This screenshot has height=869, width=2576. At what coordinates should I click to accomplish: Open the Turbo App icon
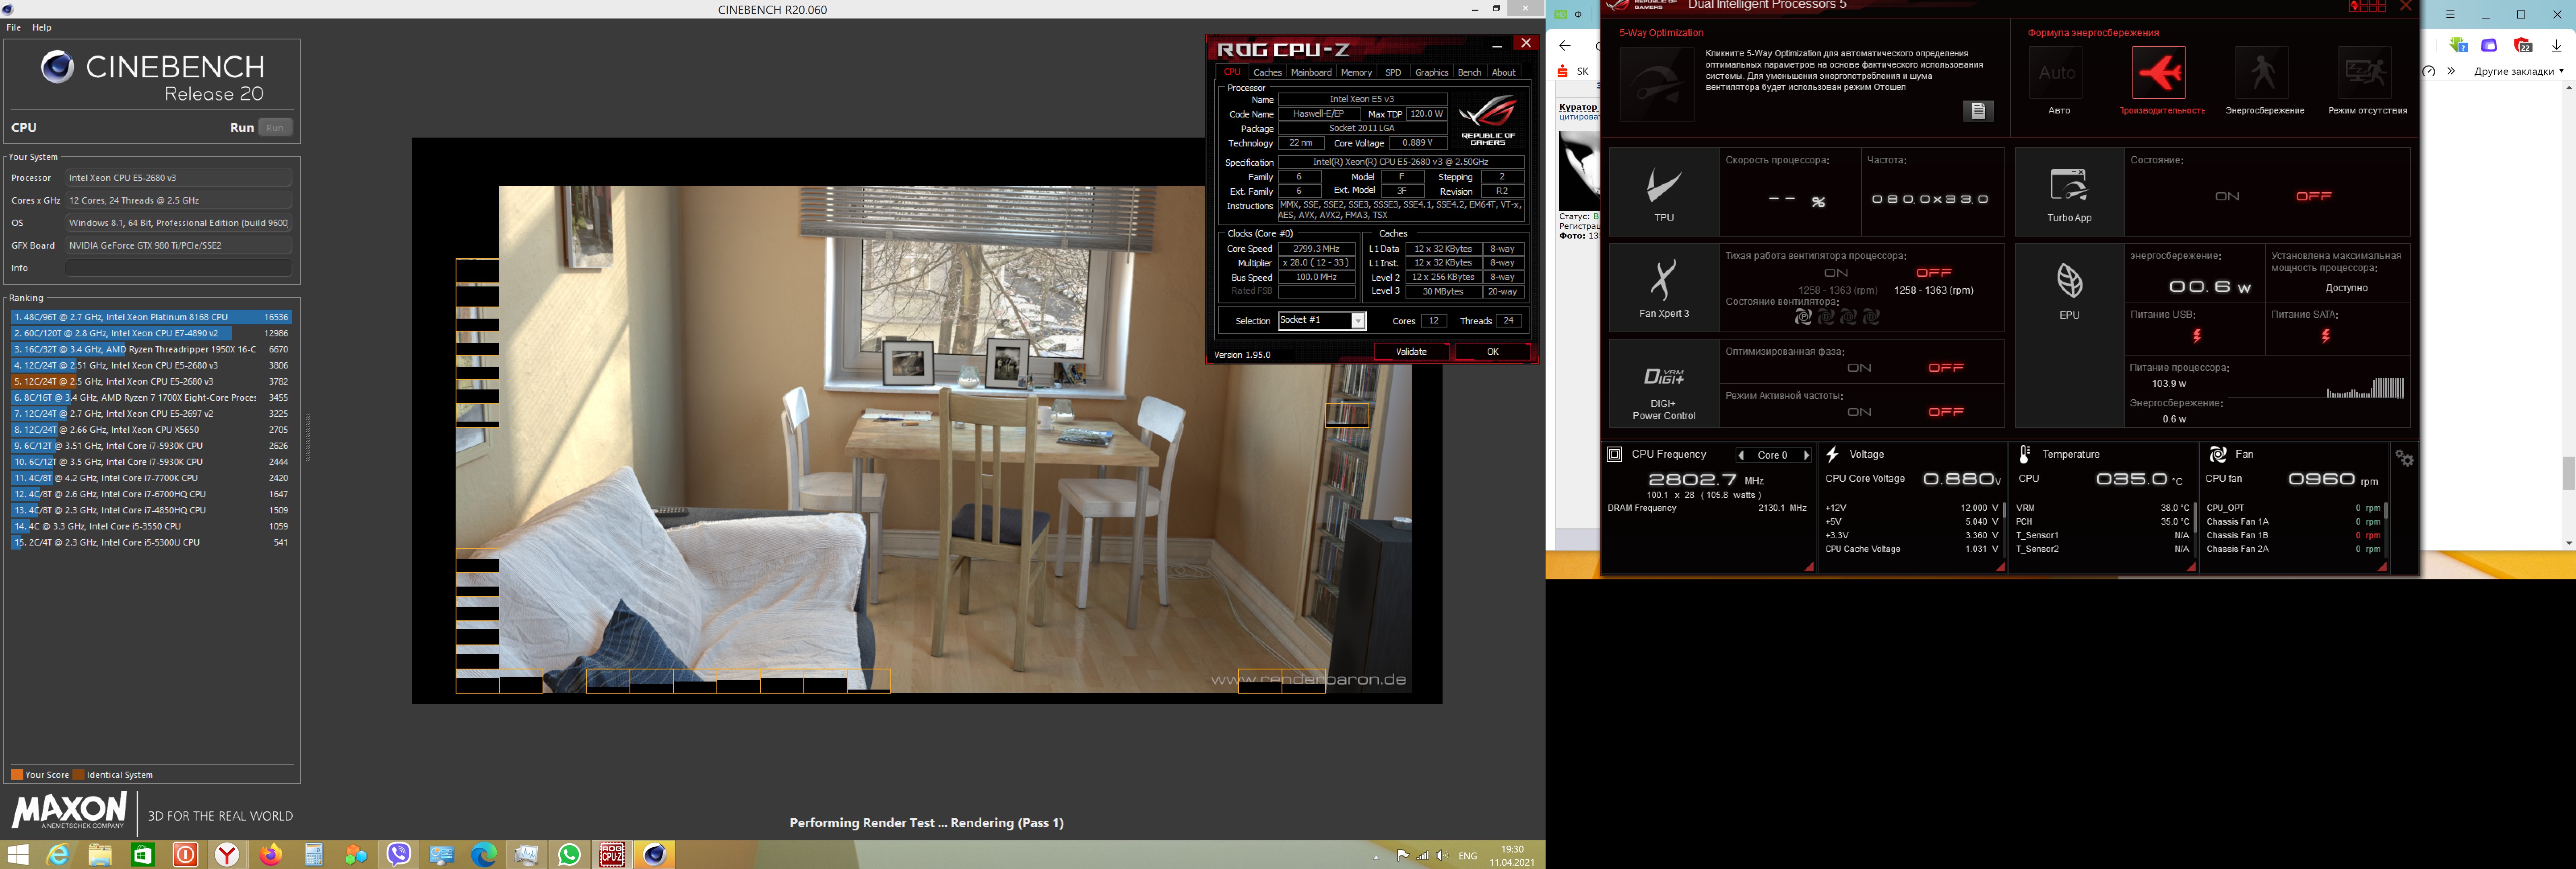click(2069, 185)
